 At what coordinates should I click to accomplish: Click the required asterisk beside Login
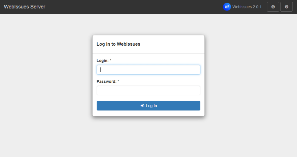111,60
